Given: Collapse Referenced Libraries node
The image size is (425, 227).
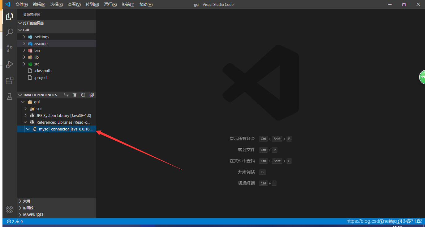Looking at the screenshot, I should [57, 122].
